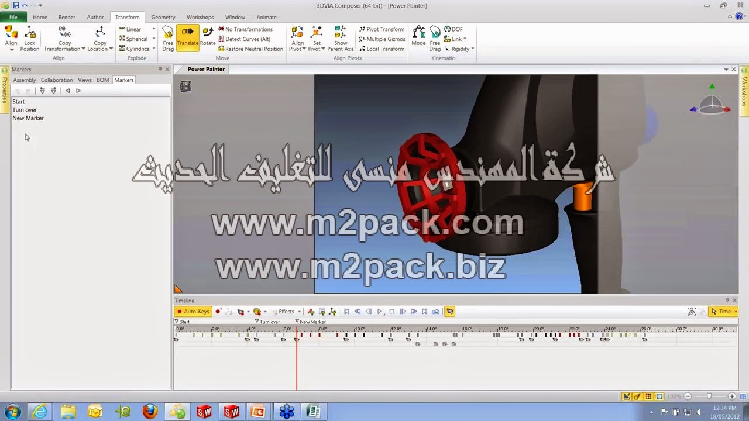Stop the animation playback
This screenshot has height=421, width=749.
[x=391, y=312]
